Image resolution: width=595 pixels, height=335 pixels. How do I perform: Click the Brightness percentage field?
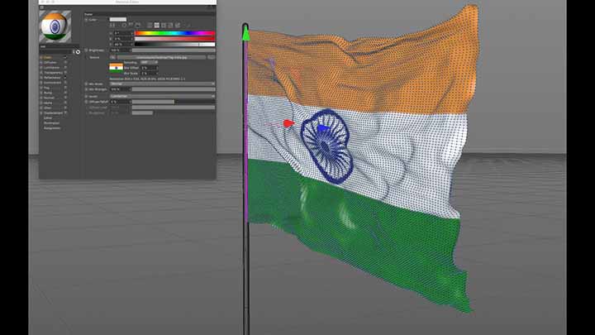click(120, 50)
